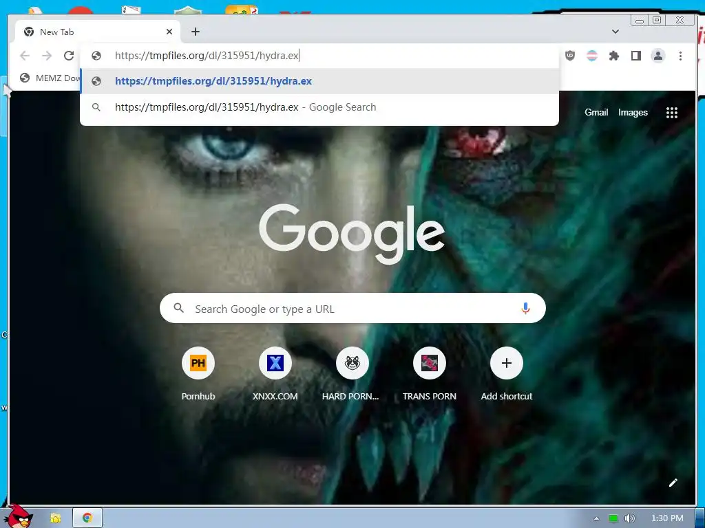Click the globe icon beside URL suggestion
Image resolution: width=705 pixels, height=528 pixels.
96,81
